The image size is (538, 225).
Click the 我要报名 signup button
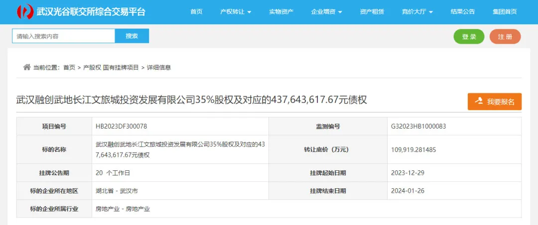click(x=495, y=101)
